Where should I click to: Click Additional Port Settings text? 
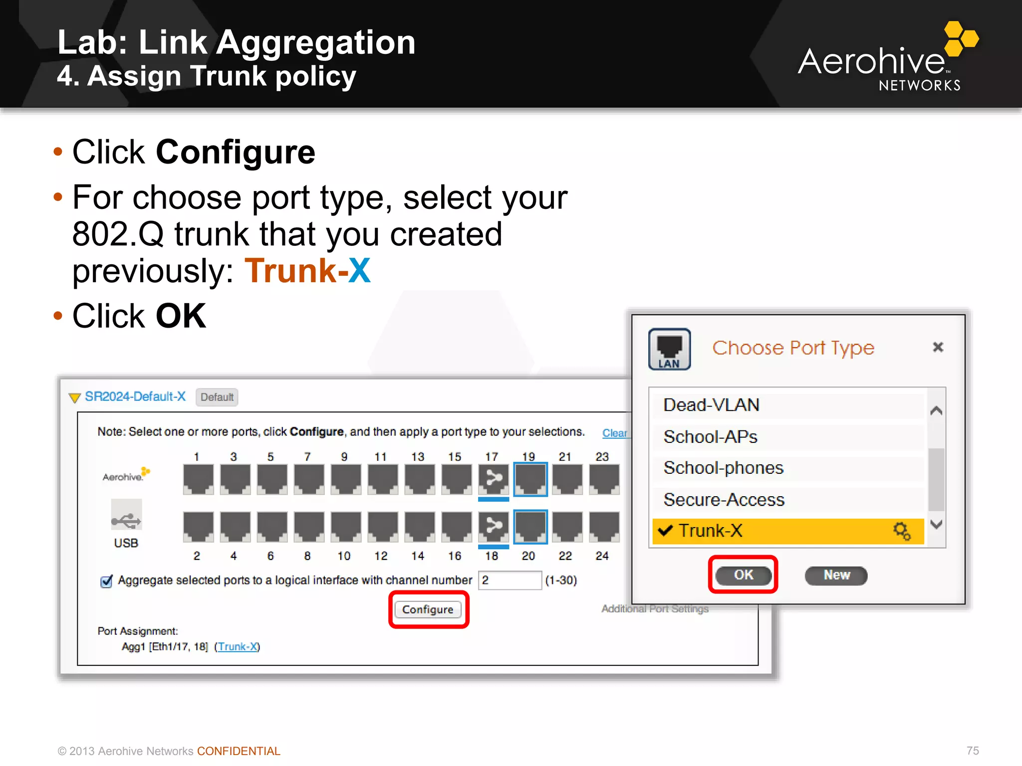[x=655, y=609]
